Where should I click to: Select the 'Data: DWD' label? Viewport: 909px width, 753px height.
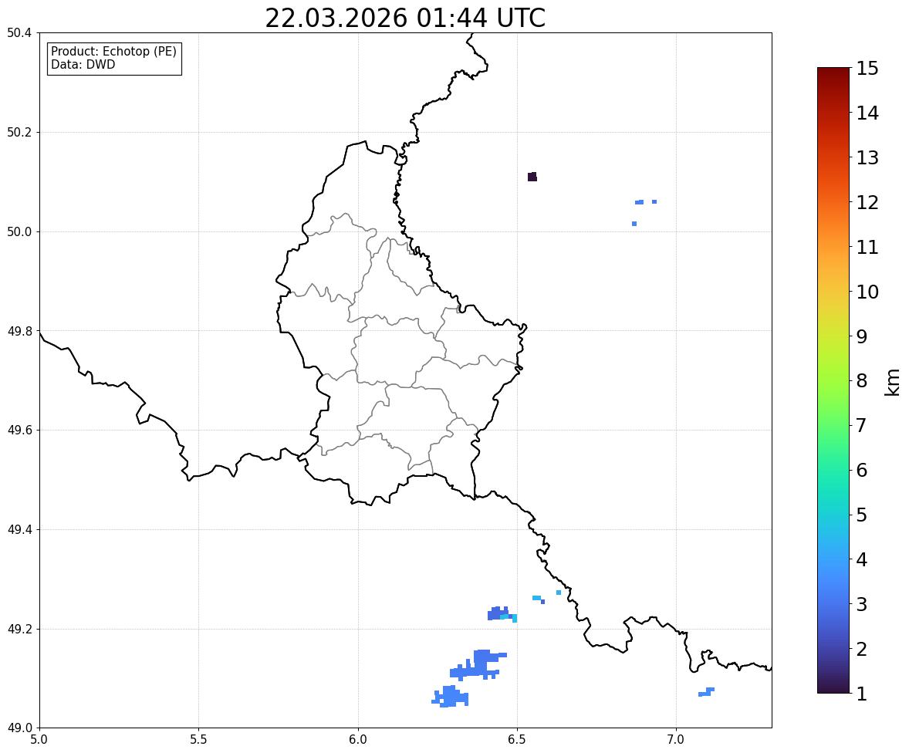pos(83,64)
